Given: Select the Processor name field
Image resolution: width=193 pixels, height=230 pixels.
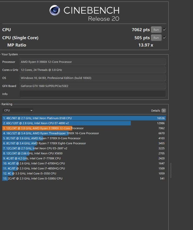Looking at the screenshot, I should [x=93, y=62].
